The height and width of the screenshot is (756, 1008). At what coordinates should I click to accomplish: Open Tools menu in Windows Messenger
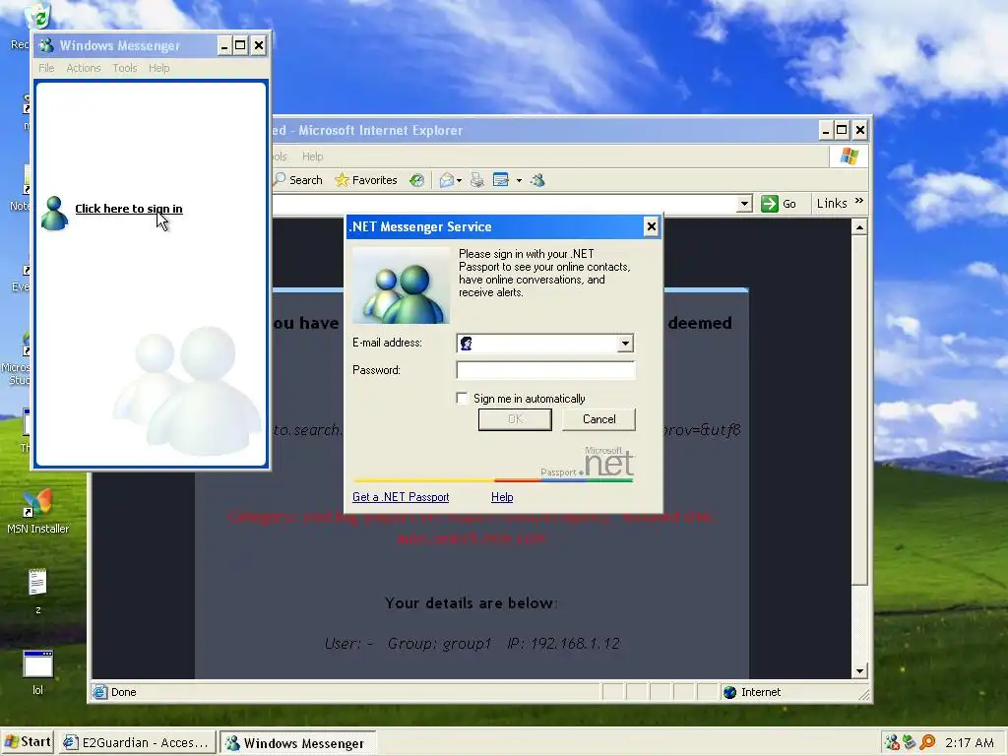coord(125,68)
